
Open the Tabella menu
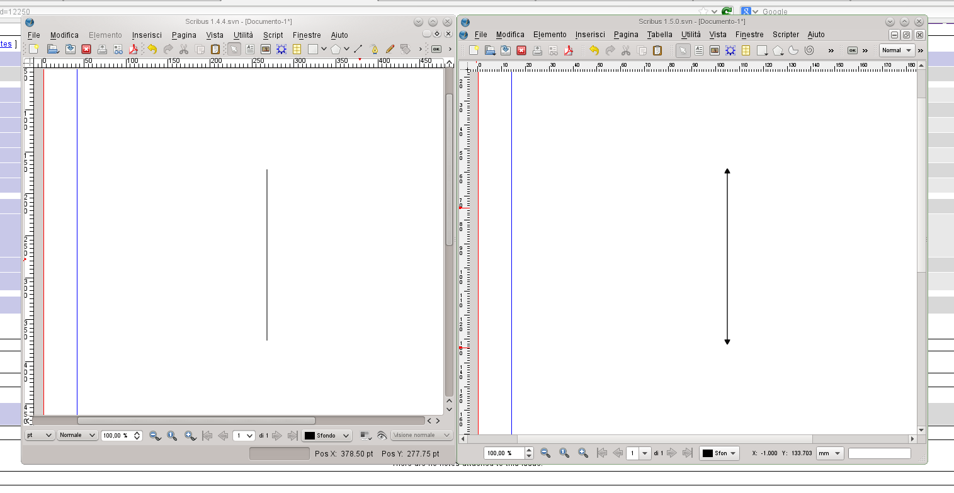click(x=659, y=35)
